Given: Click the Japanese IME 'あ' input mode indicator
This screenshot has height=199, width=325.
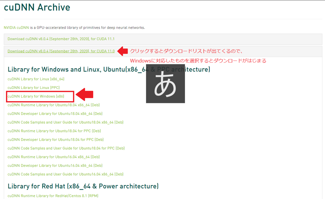Looking at the screenshot, I should pos(165,84).
